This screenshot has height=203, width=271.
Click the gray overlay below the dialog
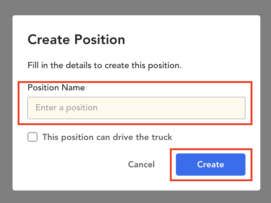click(135, 197)
